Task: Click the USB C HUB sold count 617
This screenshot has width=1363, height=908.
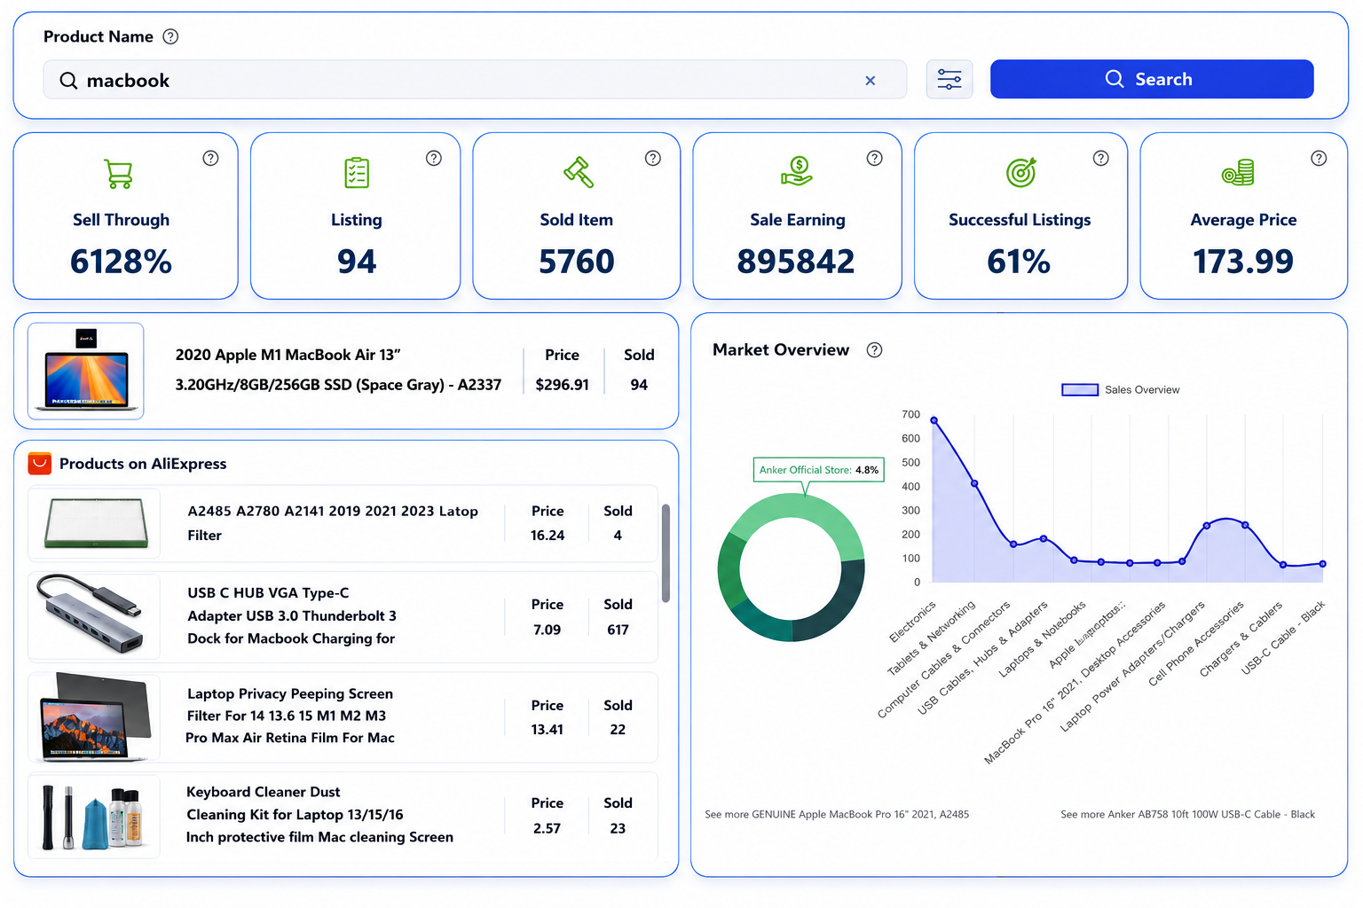Action: click(618, 630)
